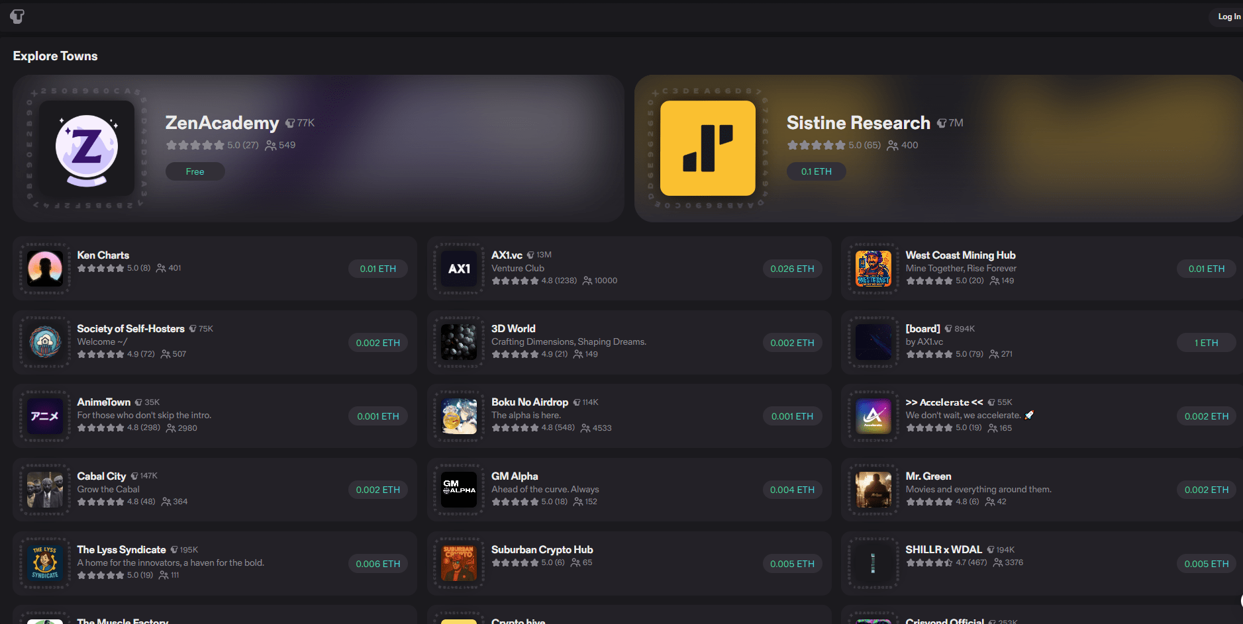Screen dimensions: 1243x624
Task: Open the Mr. Green town name
Action: [x=928, y=476]
